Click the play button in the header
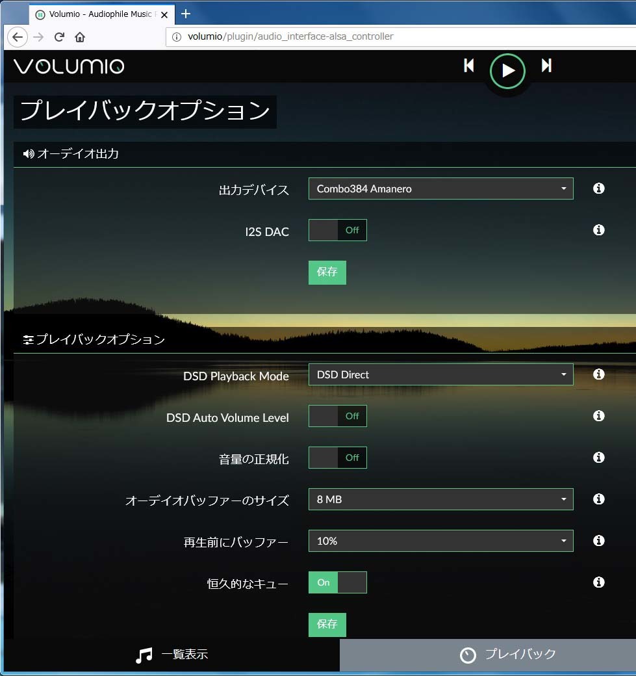 click(x=507, y=70)
